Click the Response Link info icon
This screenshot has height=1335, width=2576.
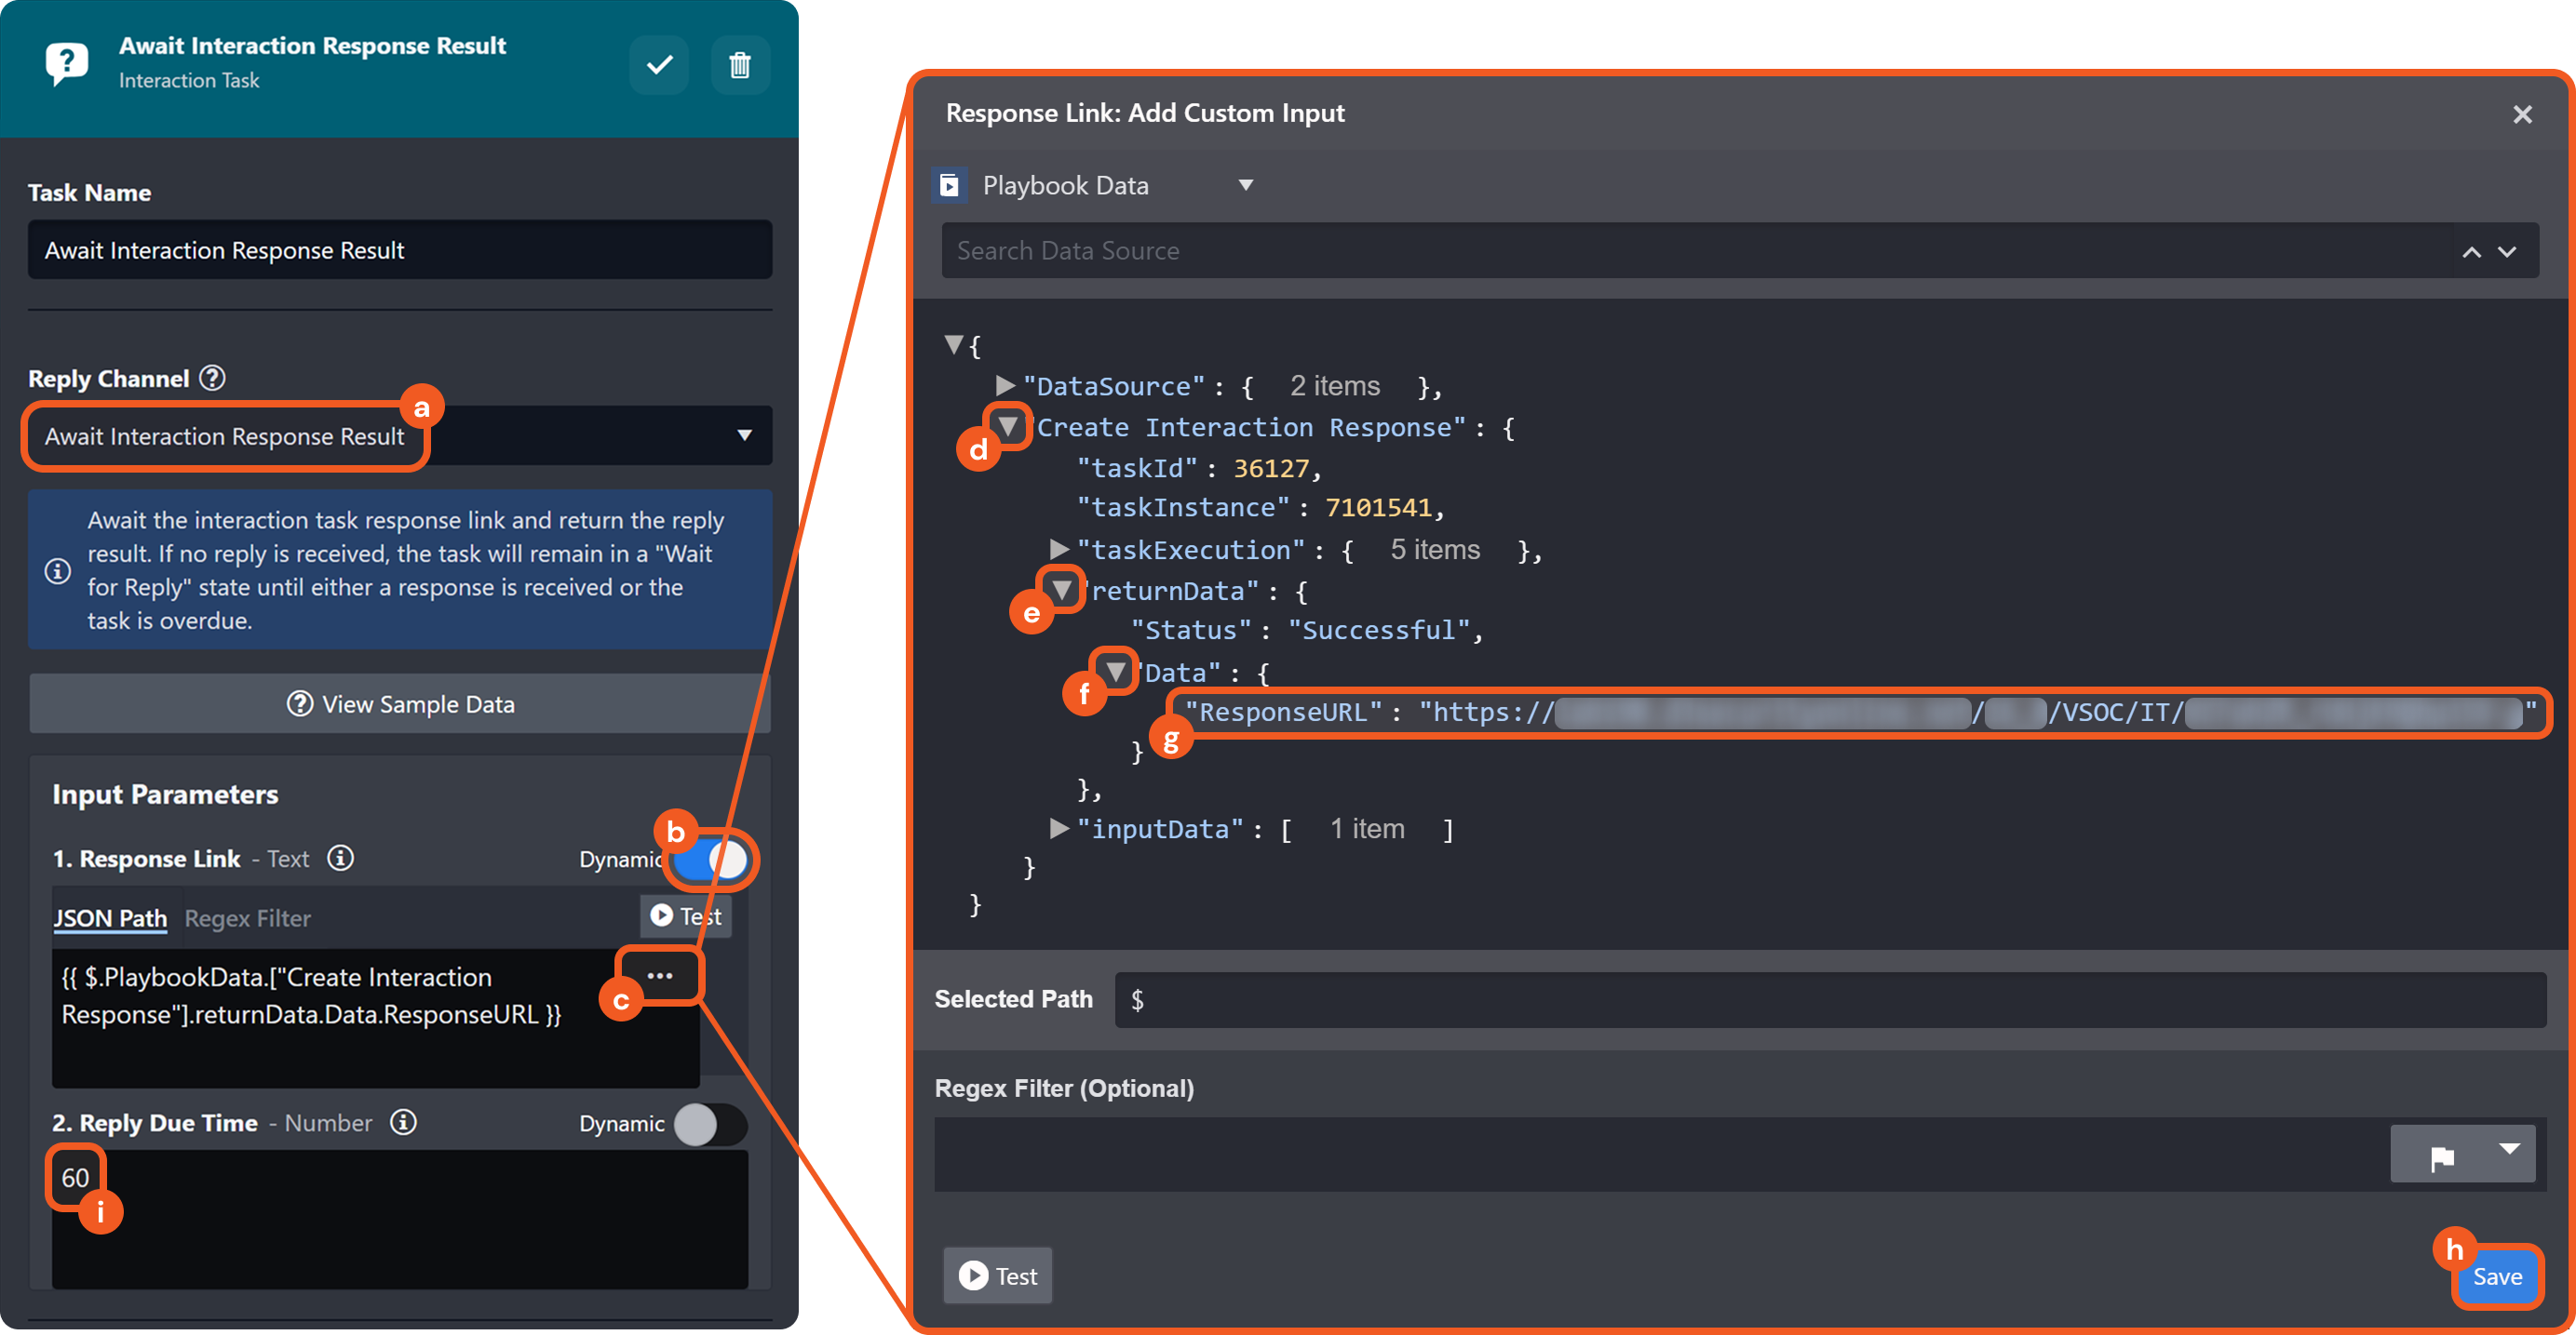[x=340, y=859]
